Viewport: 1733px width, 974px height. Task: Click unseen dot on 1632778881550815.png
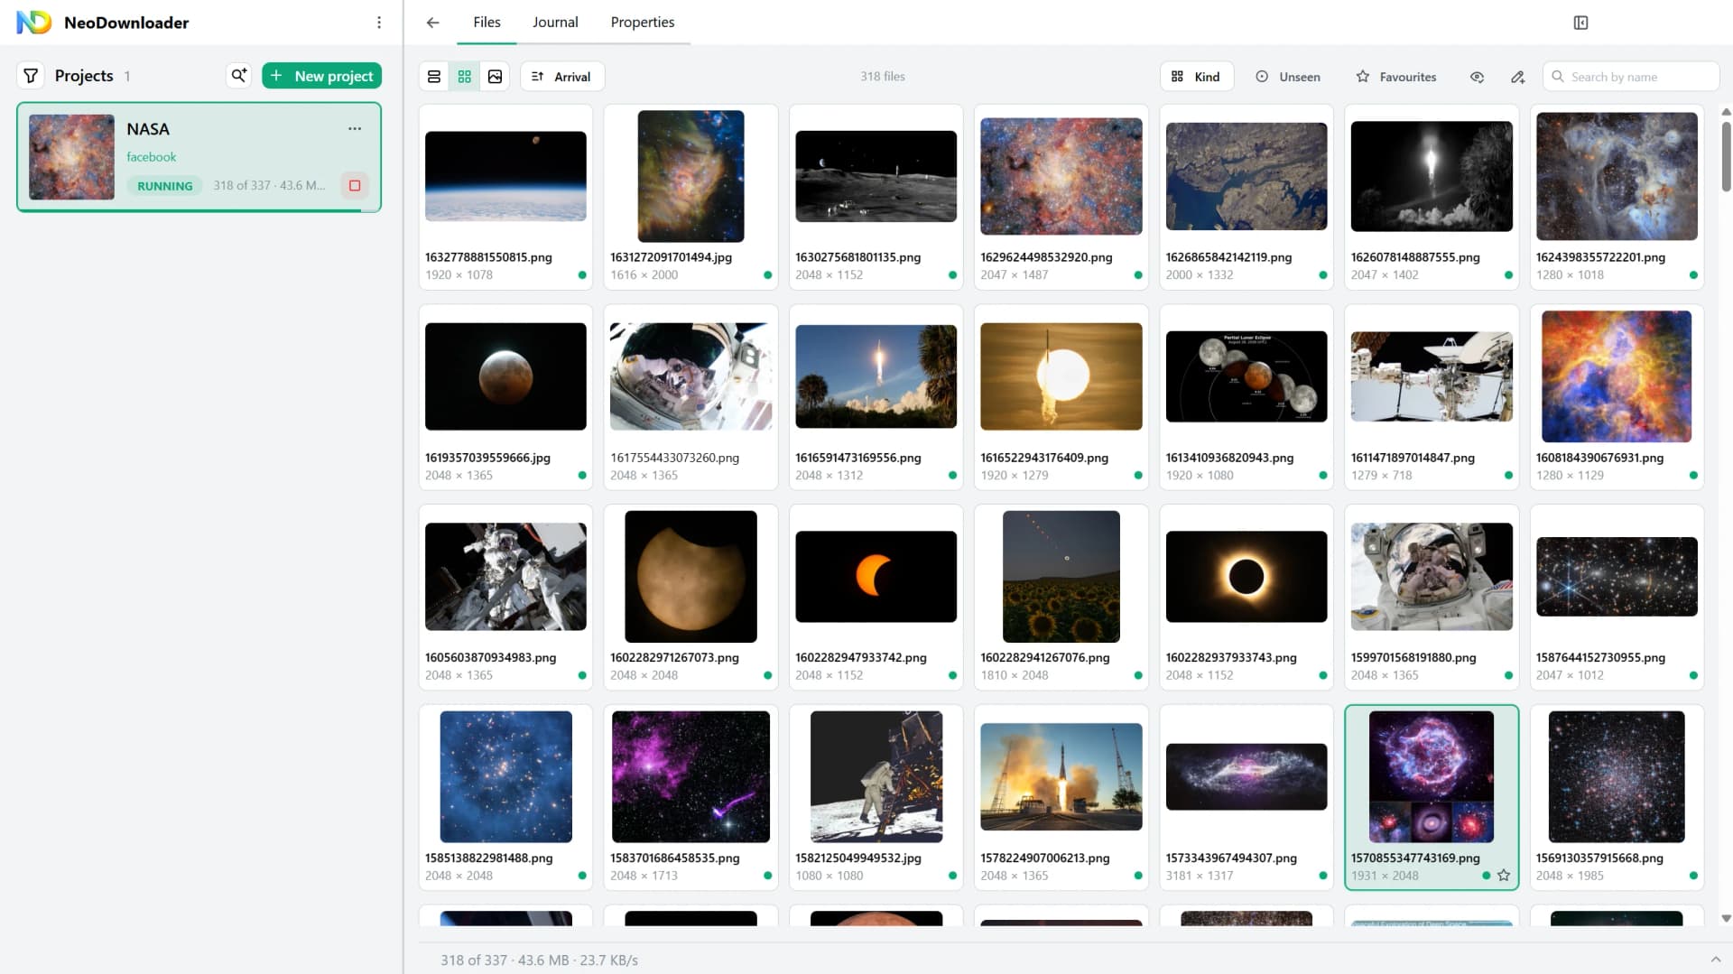coord(582,275)
